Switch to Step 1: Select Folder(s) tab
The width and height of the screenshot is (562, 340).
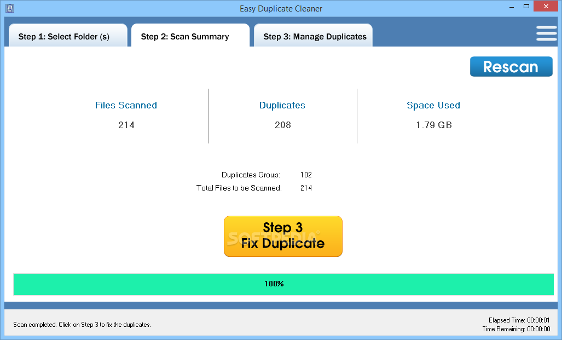click(x=68, y=36)
